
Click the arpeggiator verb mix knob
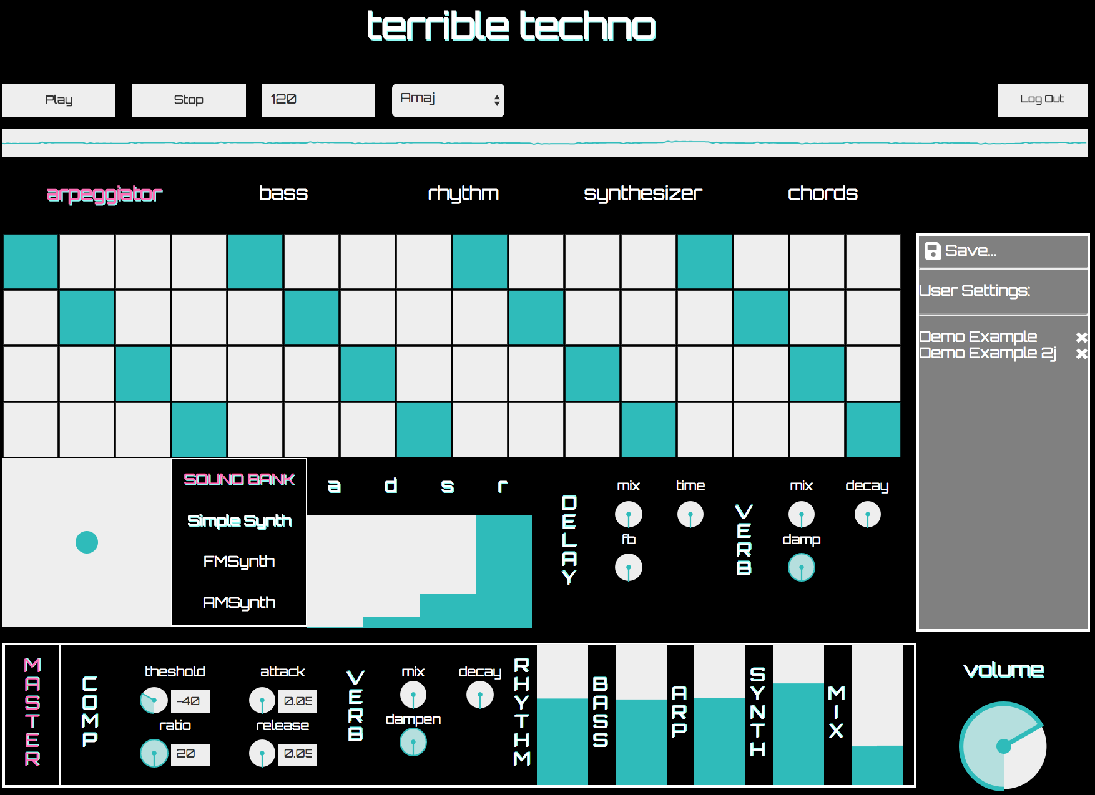(802, 515)
